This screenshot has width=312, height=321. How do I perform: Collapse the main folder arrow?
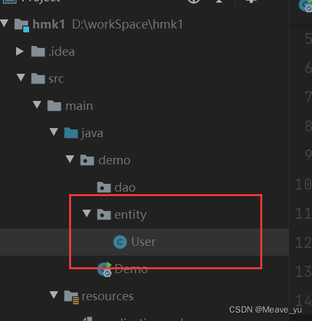click(37, 104)
